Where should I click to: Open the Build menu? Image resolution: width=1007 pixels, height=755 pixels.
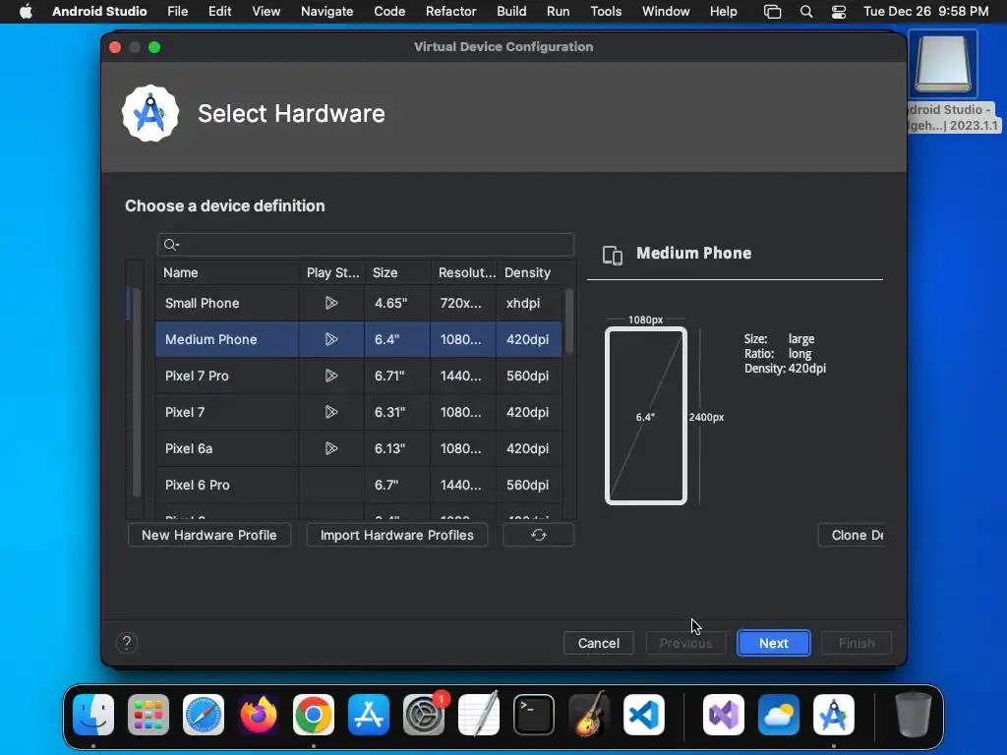[x=511, y=12]
